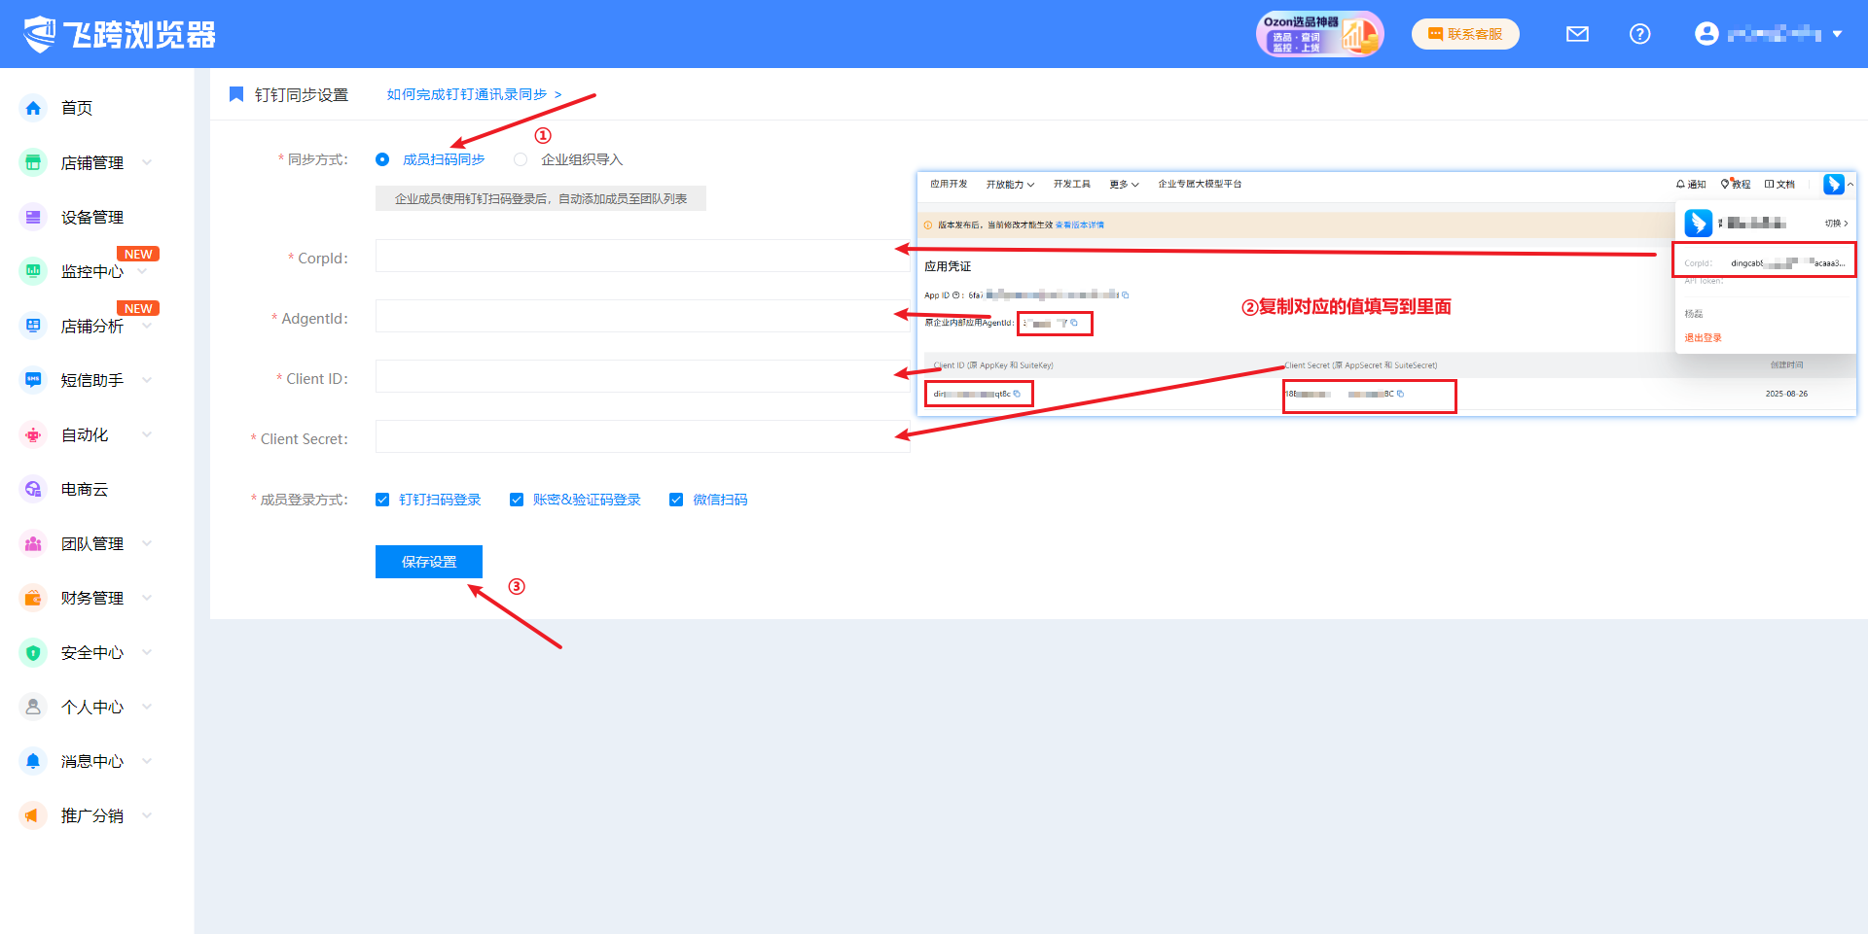Uncheck the 钉钉扫码登录 checkbox
The width and height of the screenshot is (1868, 934).
382,500
